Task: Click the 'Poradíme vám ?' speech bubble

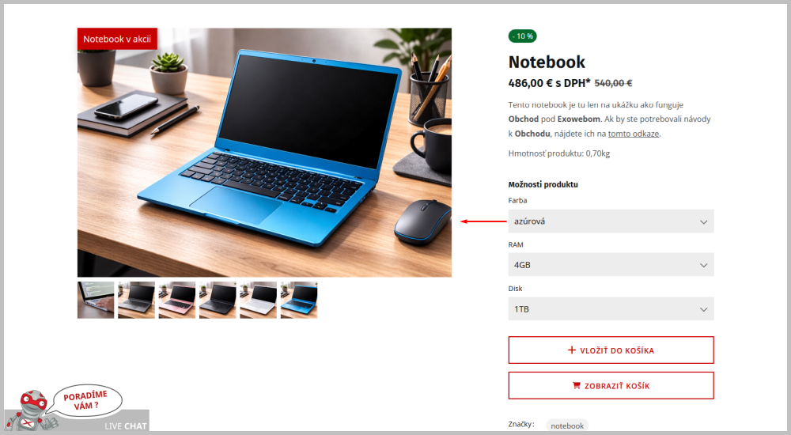Action: coord(87,402)
